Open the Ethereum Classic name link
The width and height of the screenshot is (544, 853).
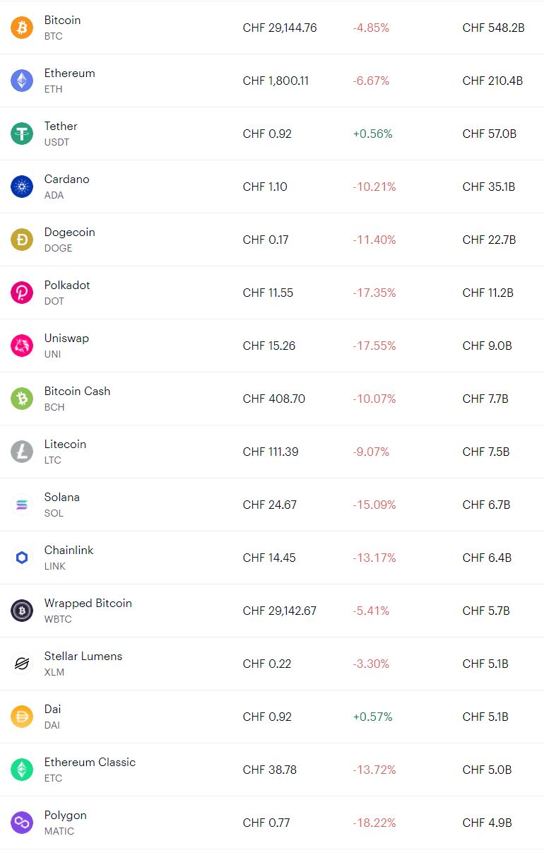pyautogui.click(x=90, y=762)
